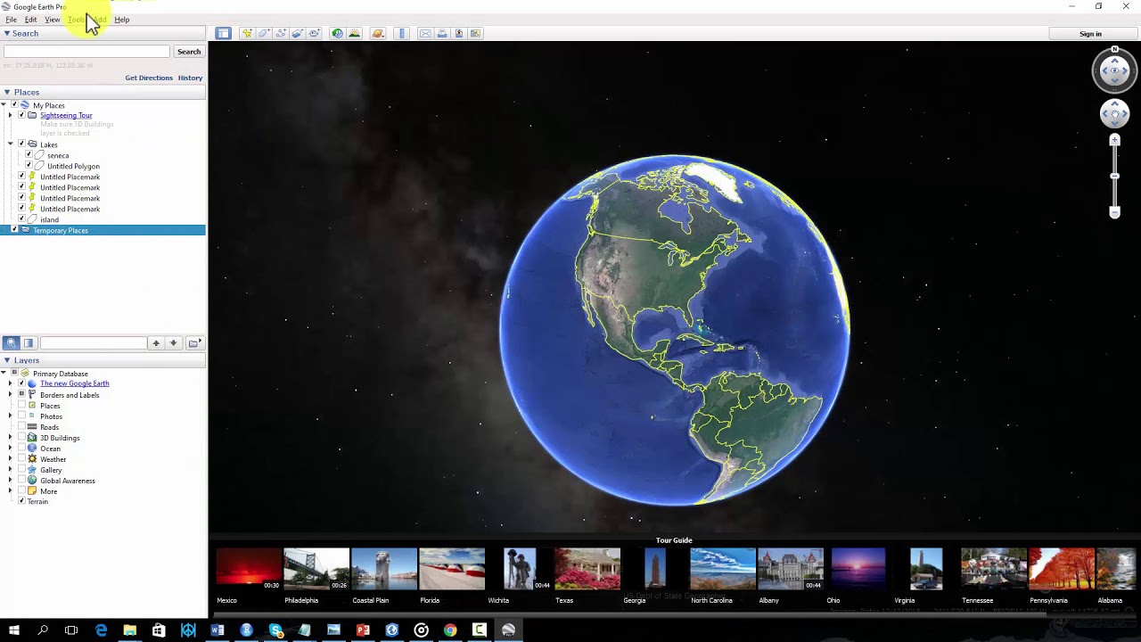Screen dimensions: 1141x642
Task: Click the Save Image toolbar icon
Action: [459, 34]
